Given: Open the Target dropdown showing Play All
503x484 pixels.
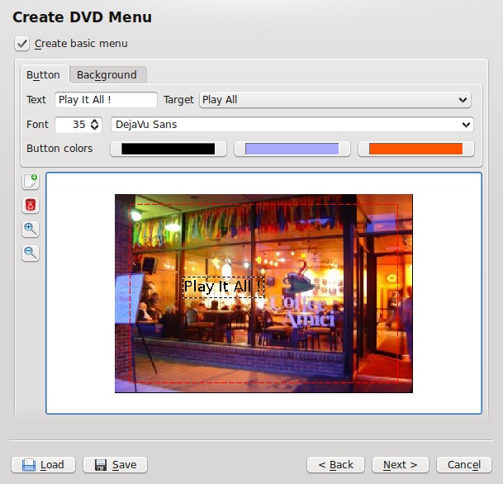Looking at the screenshot, I should click(335, 100).
